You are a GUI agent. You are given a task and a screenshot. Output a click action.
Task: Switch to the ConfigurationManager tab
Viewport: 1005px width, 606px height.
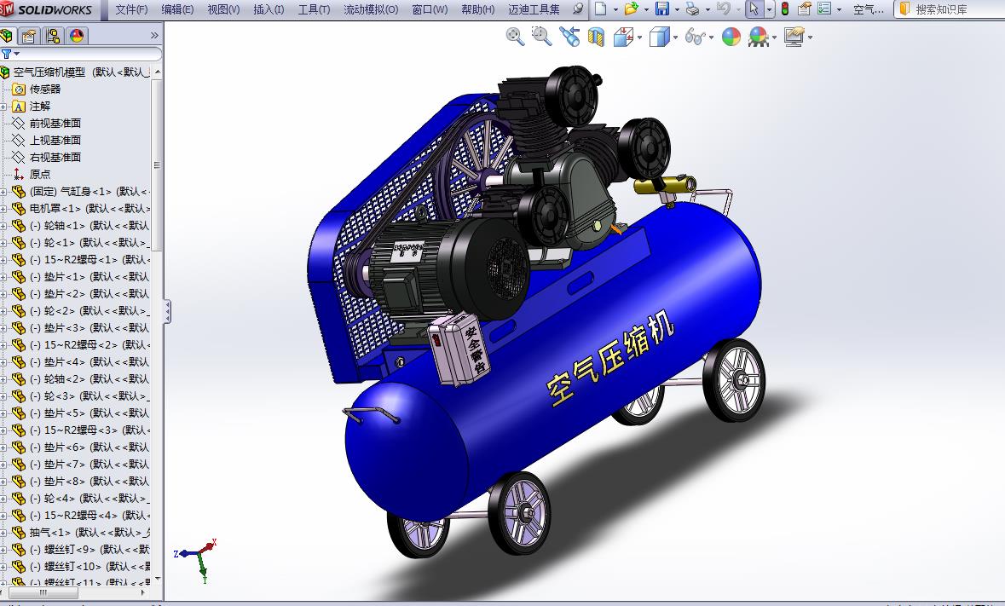[53, 36]
